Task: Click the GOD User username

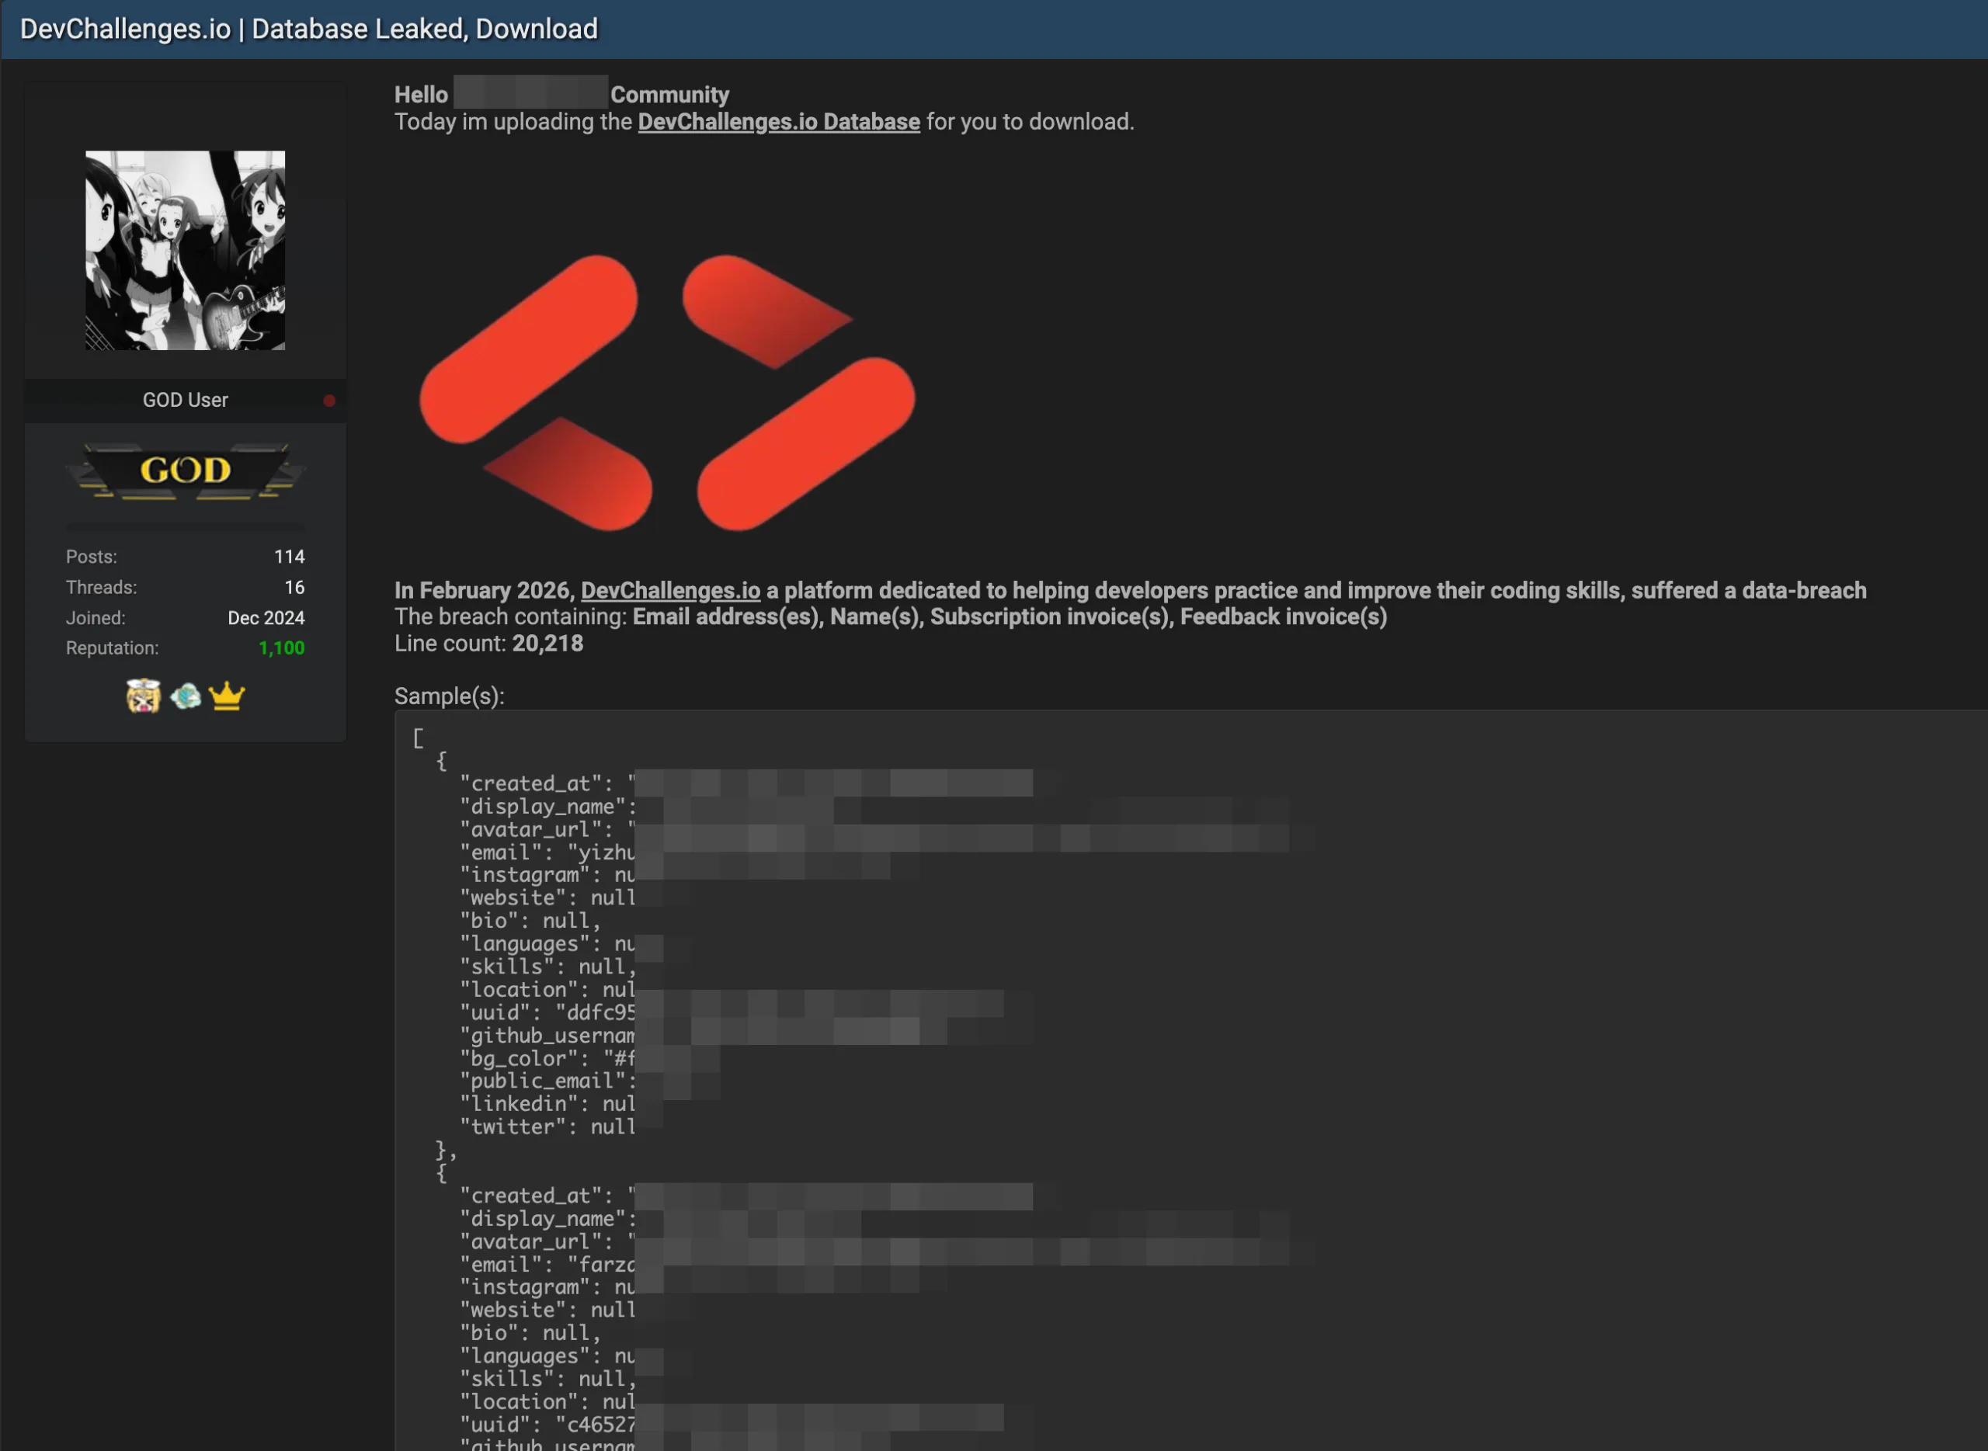Action: (x=186, y=401)
